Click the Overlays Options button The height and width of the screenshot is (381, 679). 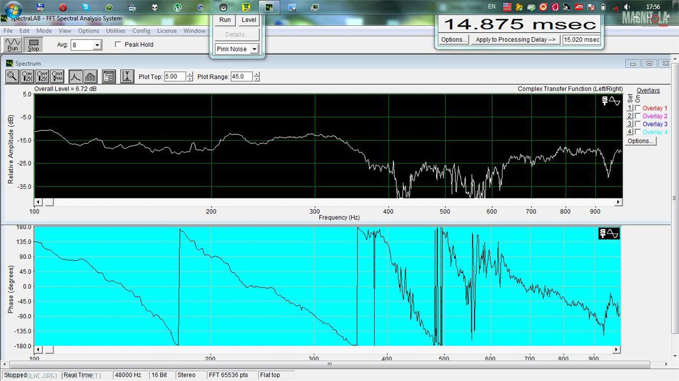tap(641, 141)
